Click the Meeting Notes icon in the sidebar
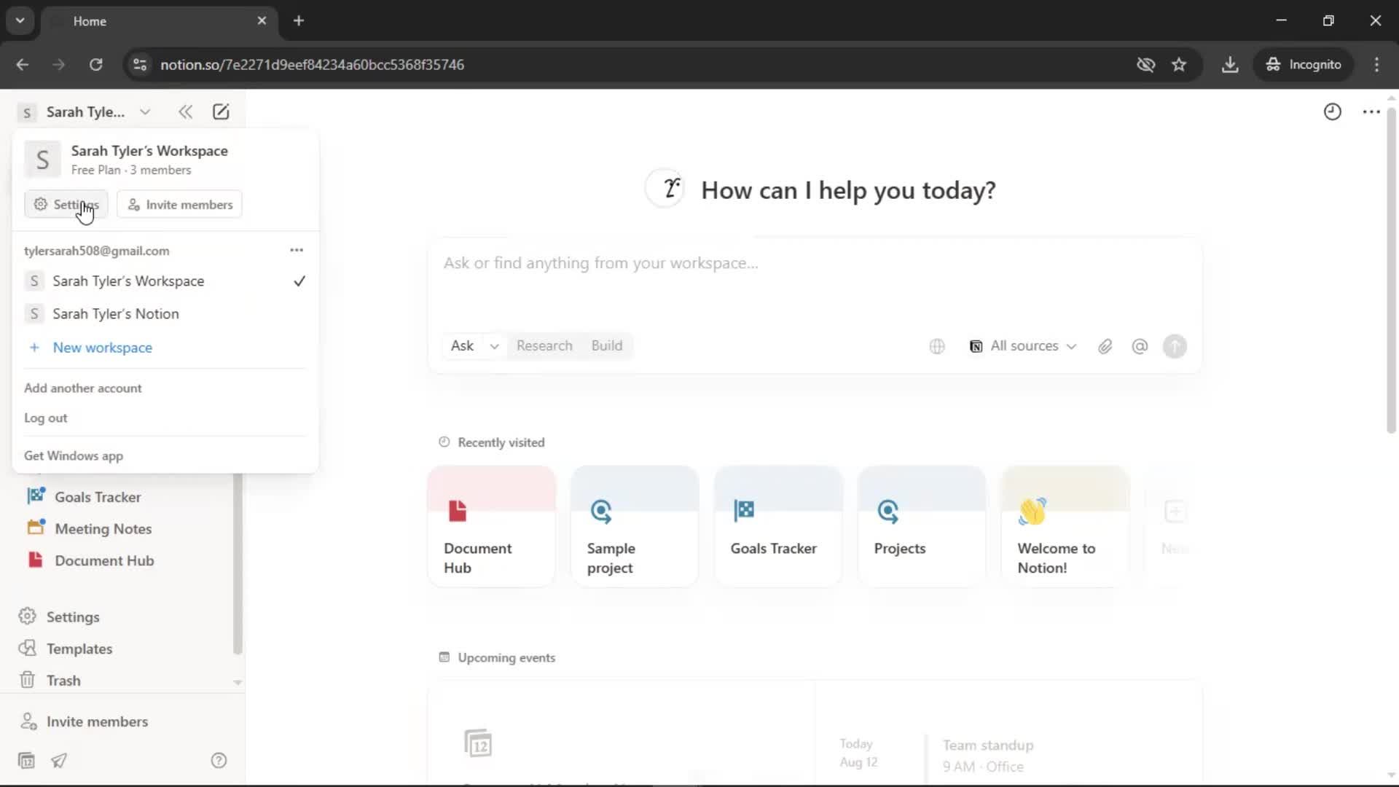 [36, 528]
